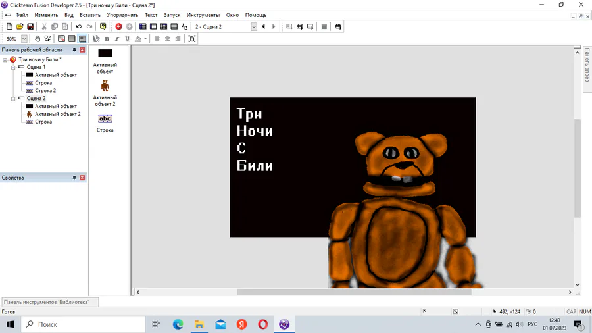Align text to the right
Image resolution: width=592 pixels, height=333 pixels.
(x=178, y=39)
